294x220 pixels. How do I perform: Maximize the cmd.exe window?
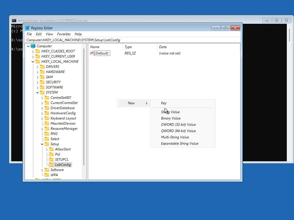click(276, 20)
